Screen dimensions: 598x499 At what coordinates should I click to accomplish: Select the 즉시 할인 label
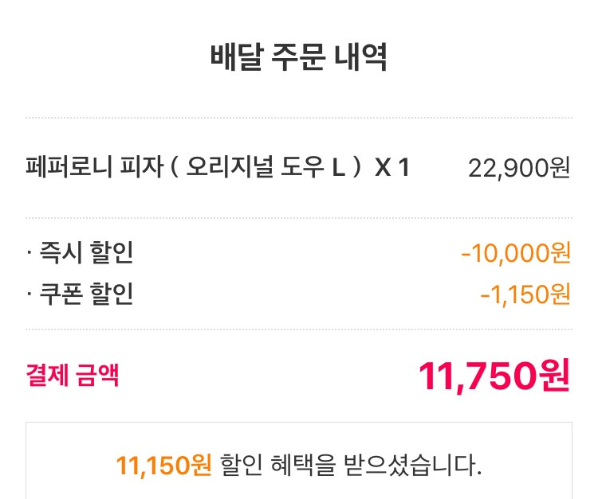click(87, 252)
